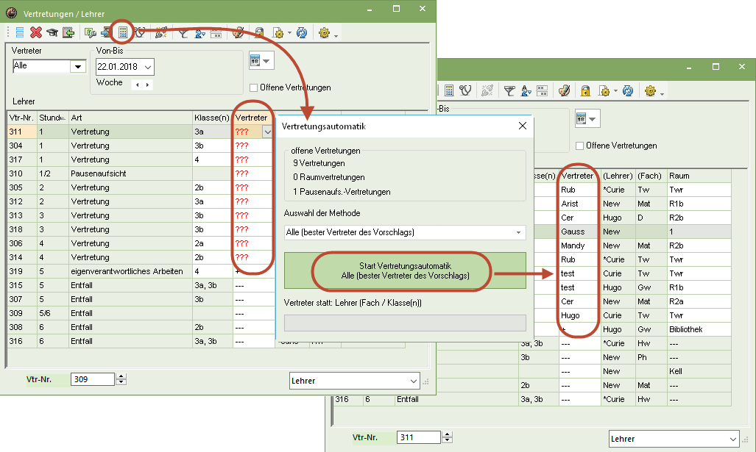Step week forward with the right Woche arrow
Image resolution: width=756 pixels, height=452 pixels.
(x=147, y=85)
